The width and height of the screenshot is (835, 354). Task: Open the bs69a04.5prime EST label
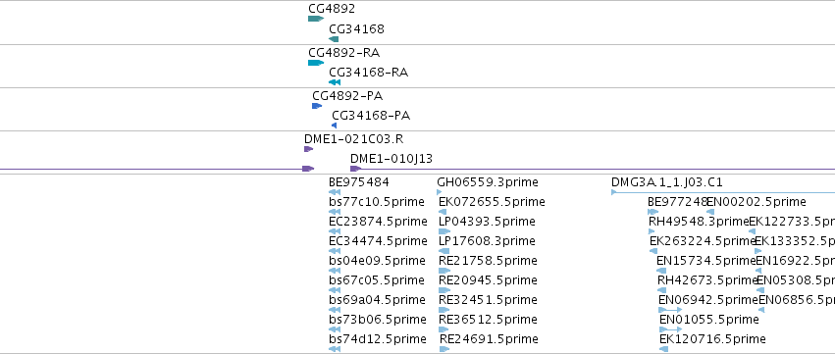(x=378, y=300)
